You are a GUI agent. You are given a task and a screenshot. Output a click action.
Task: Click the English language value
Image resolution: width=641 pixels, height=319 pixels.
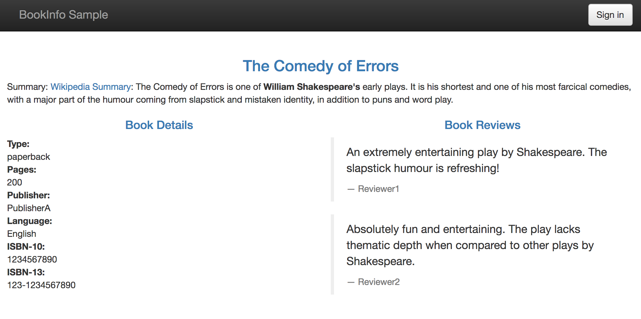point(22,234)
